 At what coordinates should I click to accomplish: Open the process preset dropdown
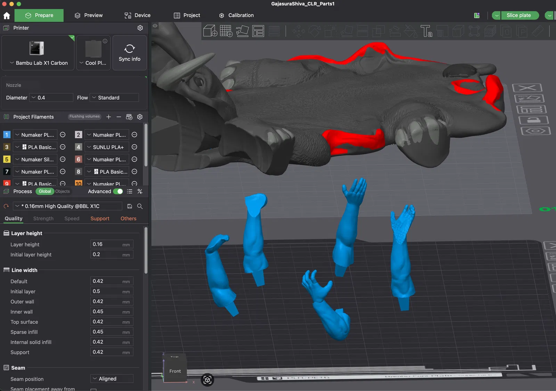pos(67,206)
